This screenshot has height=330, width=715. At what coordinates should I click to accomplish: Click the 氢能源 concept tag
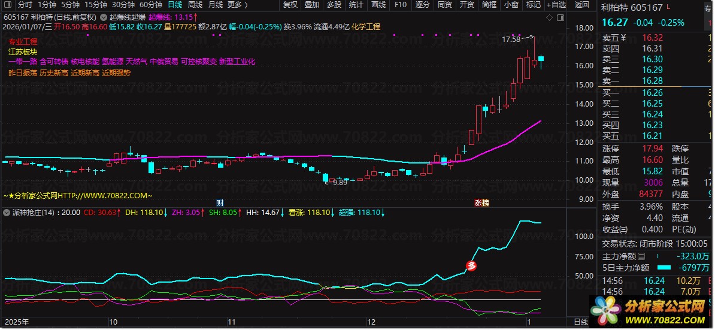[113, 62]
